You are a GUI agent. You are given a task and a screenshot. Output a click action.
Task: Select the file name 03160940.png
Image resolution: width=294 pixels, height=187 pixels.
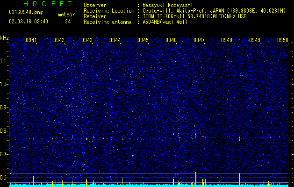[26, 13]
